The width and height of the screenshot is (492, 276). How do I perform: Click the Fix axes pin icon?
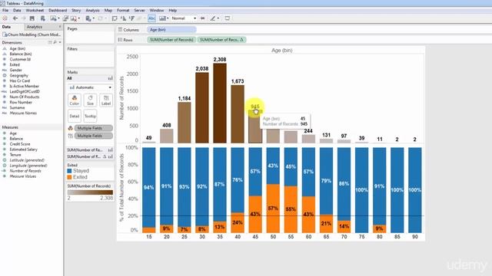(203, 18)
